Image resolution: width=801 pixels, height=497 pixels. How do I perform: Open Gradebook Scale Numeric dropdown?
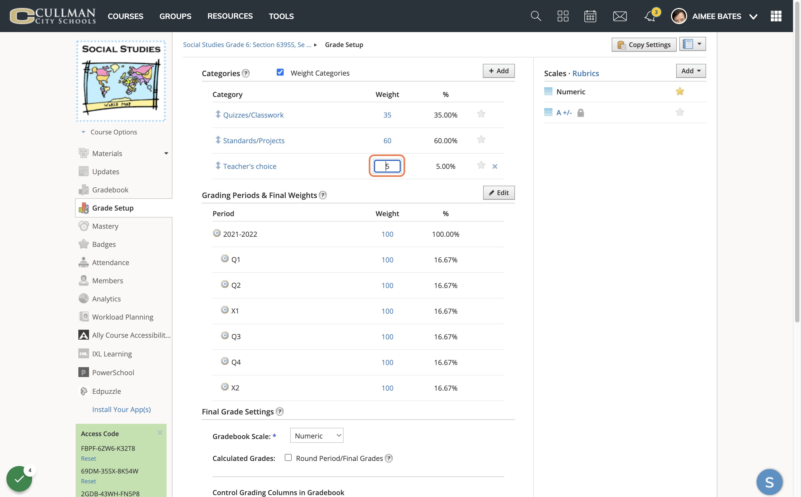click(317, 435)
